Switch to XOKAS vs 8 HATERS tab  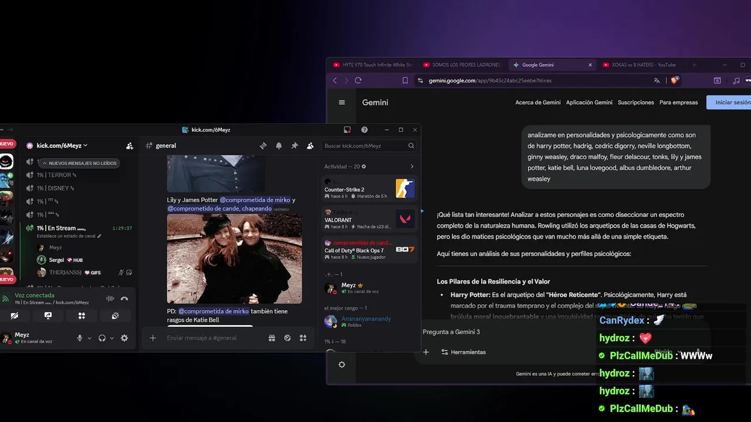point(640,64)
